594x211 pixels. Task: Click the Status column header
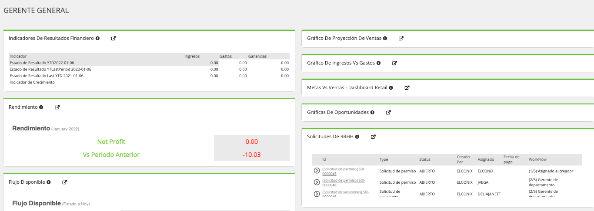[425, 159]
